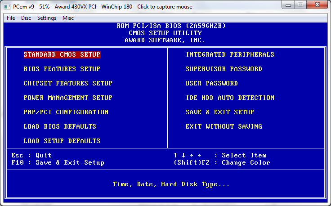Select PNP/PCI CONFIGURATION entry
Screen dimensions: 331x206
coord(66,112)
